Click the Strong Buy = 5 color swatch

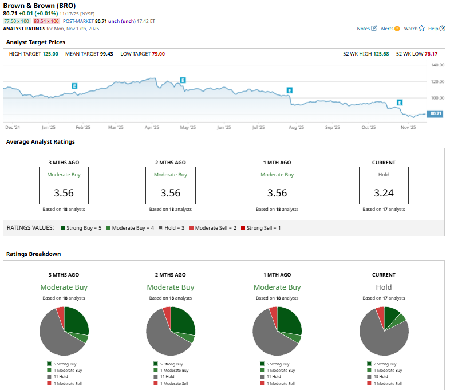pos(62,228)
